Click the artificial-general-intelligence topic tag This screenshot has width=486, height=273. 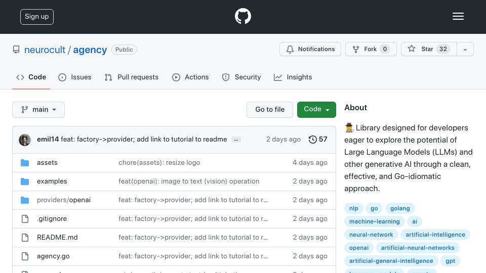391,261
